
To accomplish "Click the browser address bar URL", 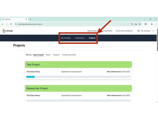I will pos(30,24).
